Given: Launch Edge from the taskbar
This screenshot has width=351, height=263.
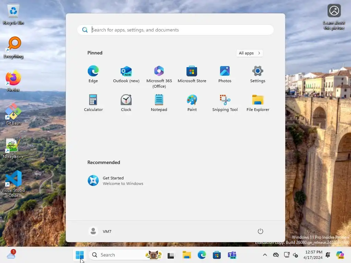Looking at the screenshot, I should click(x=202, y=255).
